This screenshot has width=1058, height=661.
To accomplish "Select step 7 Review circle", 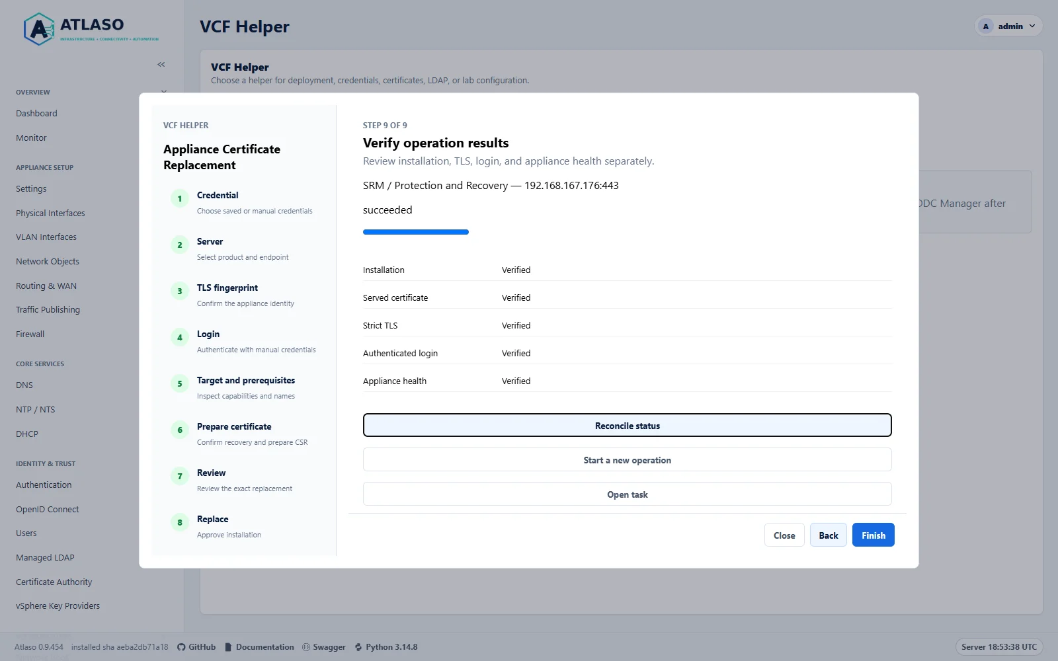I will coord(179,476).
